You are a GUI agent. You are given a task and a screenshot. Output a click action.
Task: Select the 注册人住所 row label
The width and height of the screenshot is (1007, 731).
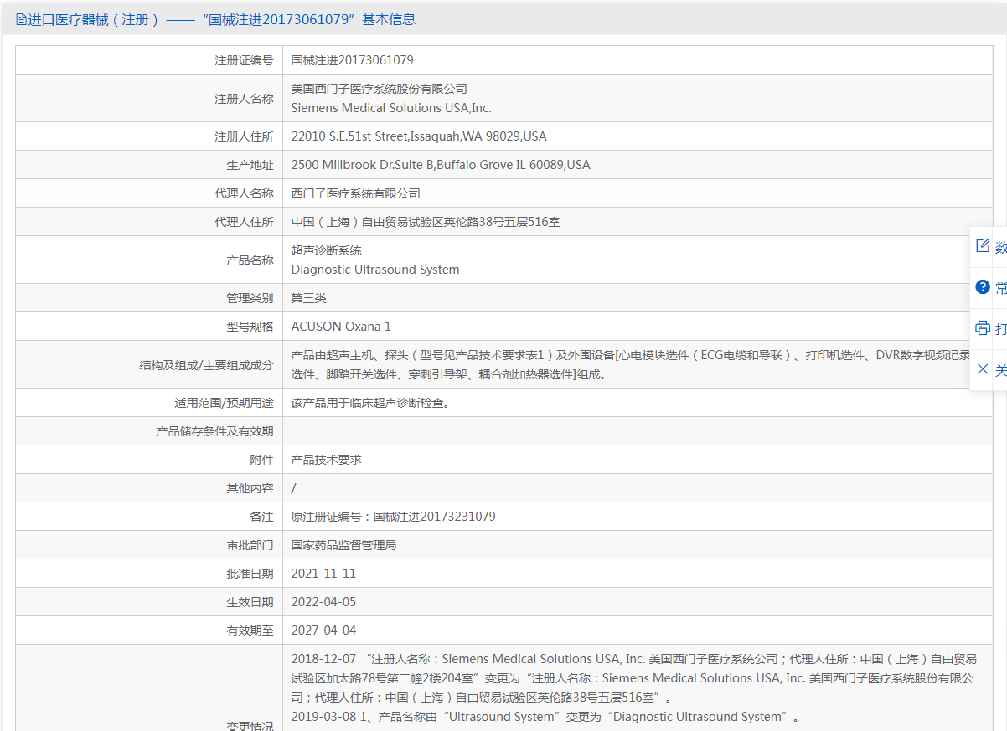pos(244,136)
